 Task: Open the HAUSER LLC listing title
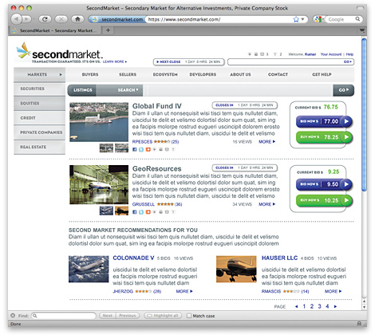(x=279, y=258)
